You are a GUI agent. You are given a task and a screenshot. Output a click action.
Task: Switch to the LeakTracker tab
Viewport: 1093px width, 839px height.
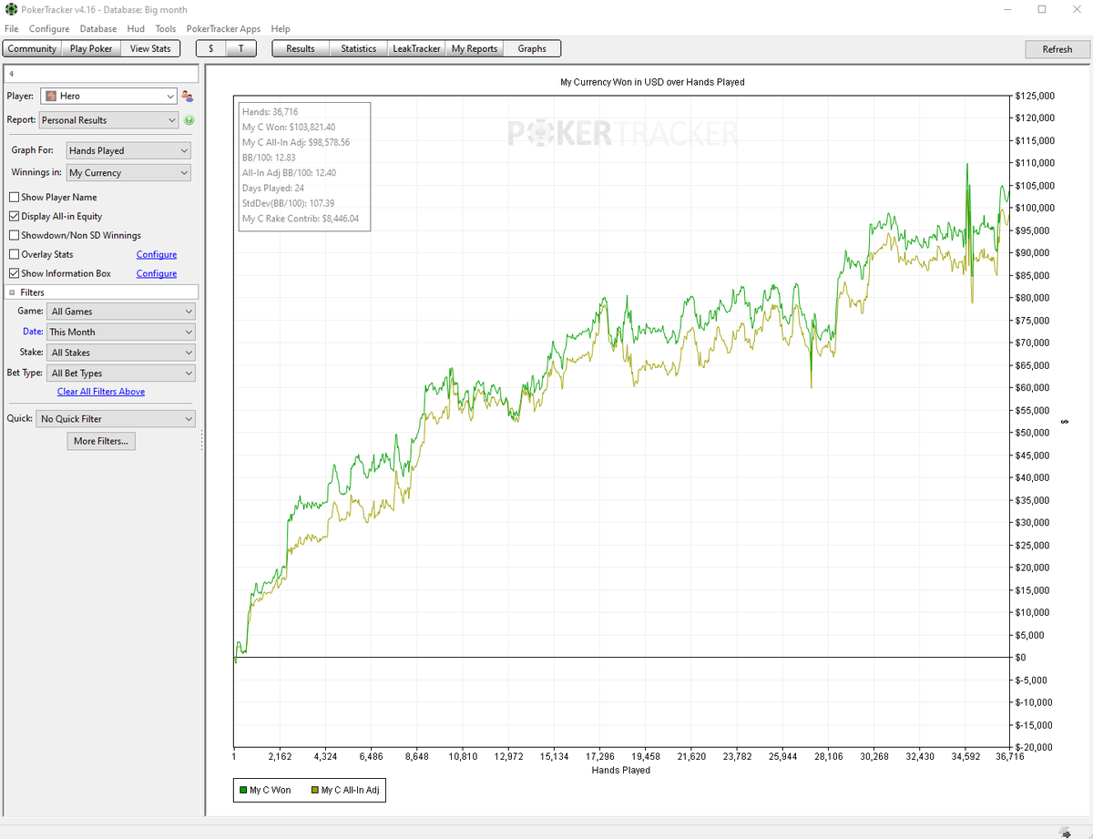tap(416, 48)
